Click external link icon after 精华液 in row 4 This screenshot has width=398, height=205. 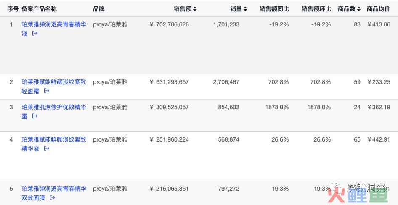47,148
